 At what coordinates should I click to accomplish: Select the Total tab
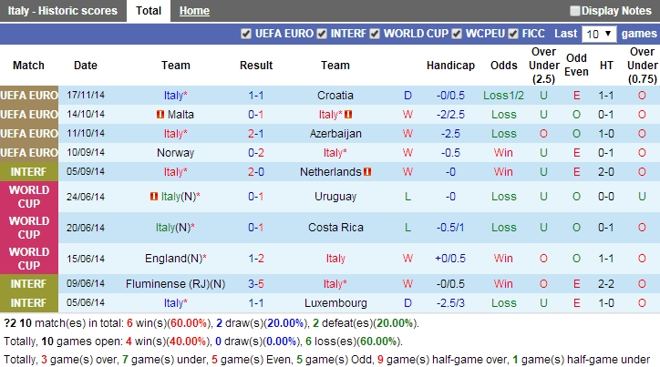click(x=149, y=11)
